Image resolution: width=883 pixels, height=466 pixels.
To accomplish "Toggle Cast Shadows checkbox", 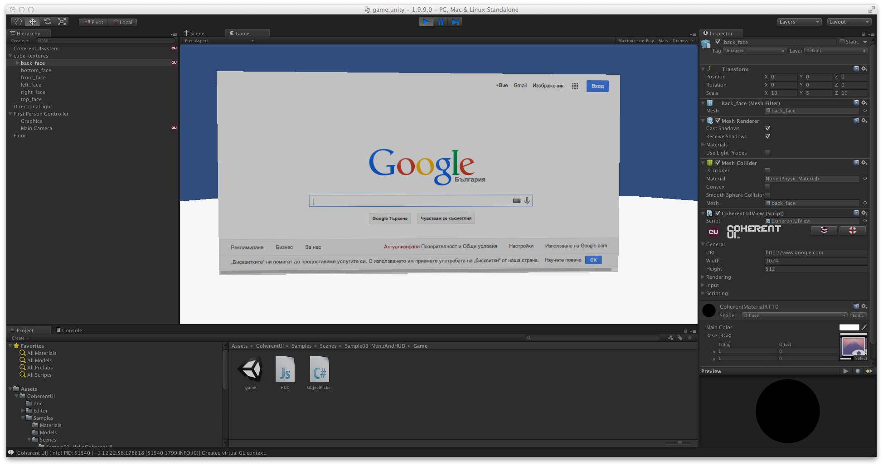I will [767, 128].
